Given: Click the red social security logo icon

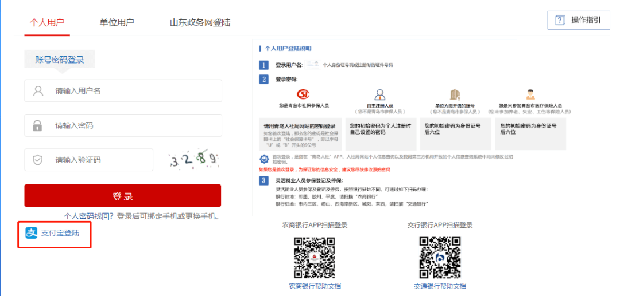Looking at the screenshot, I should [304, 94].
